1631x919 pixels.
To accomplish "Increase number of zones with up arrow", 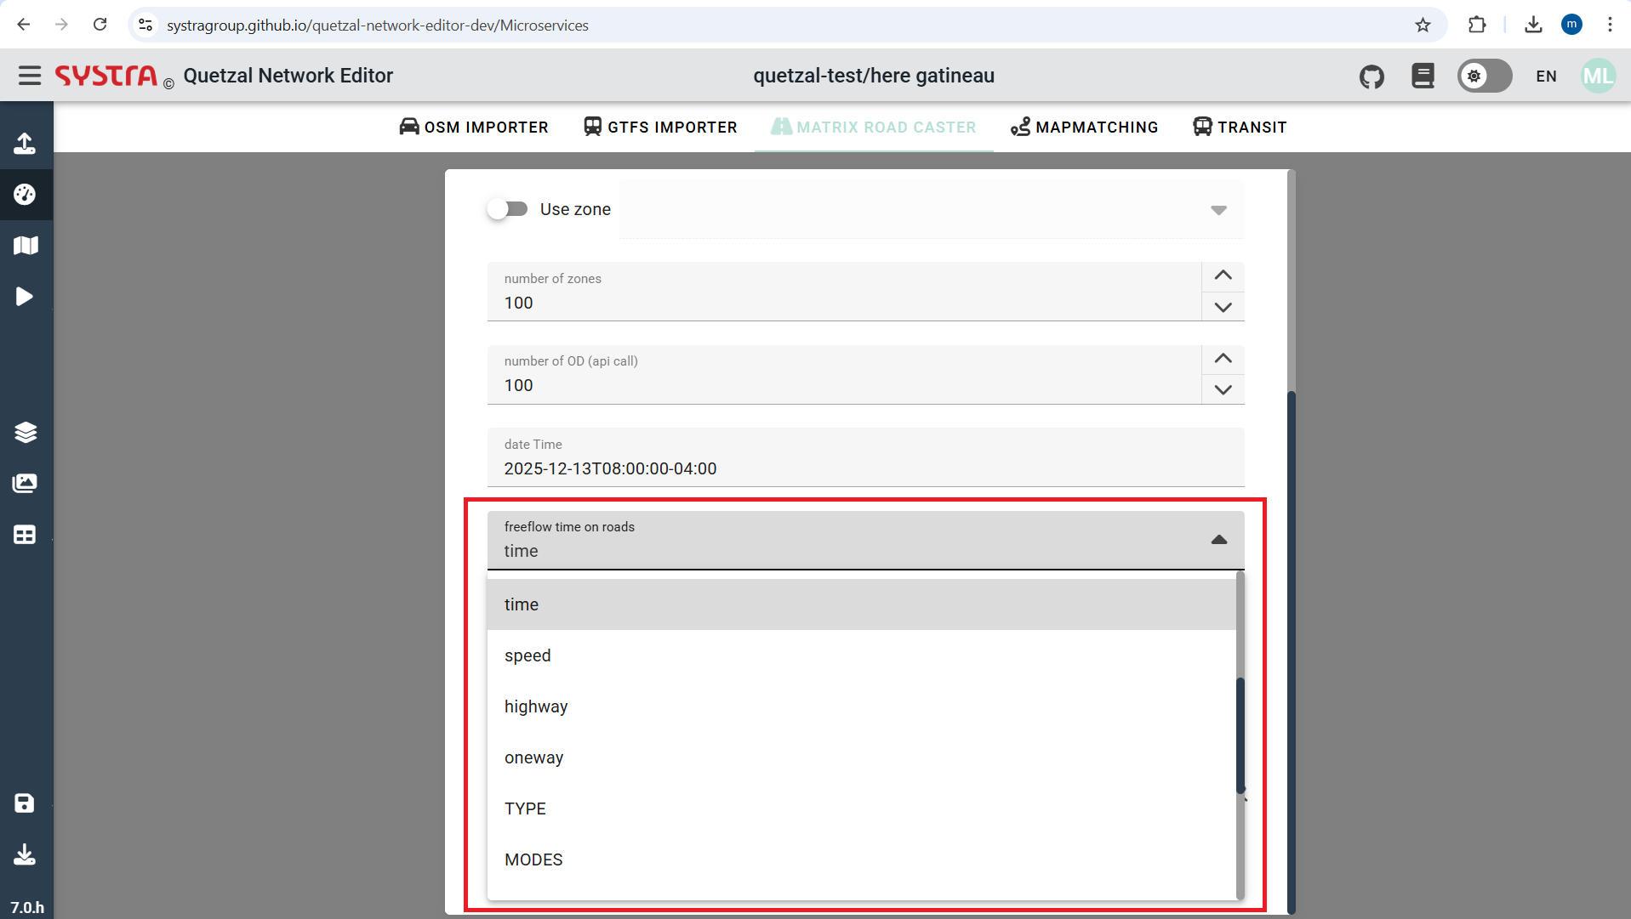I will click(x=1223, y=275).
